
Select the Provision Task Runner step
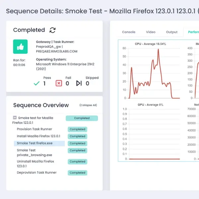34,129
